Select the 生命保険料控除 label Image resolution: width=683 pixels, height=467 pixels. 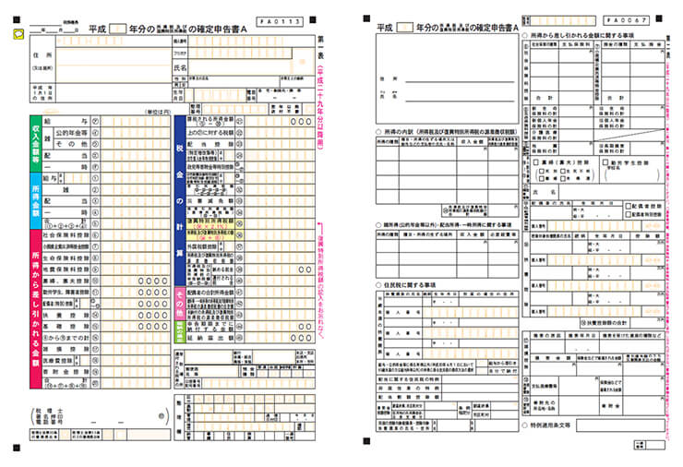click(66, 257)
